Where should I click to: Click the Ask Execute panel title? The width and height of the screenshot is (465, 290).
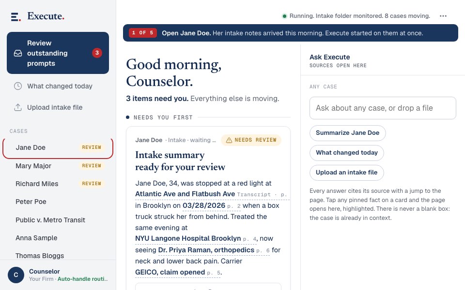click(x=330, y=57)
